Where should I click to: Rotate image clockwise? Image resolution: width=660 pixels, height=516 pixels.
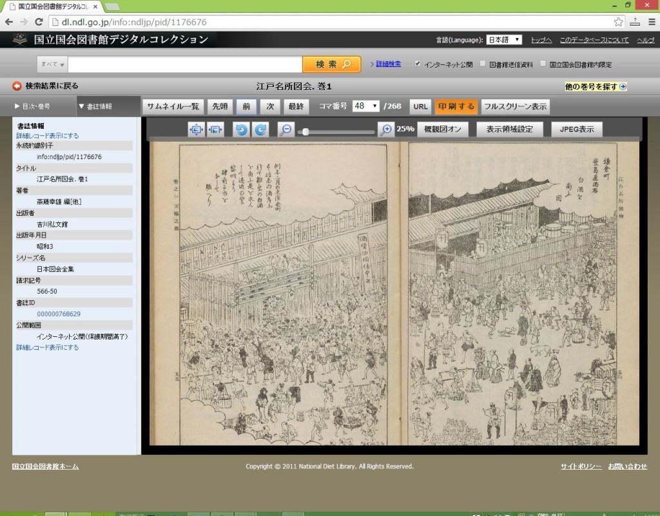[260, 129]
